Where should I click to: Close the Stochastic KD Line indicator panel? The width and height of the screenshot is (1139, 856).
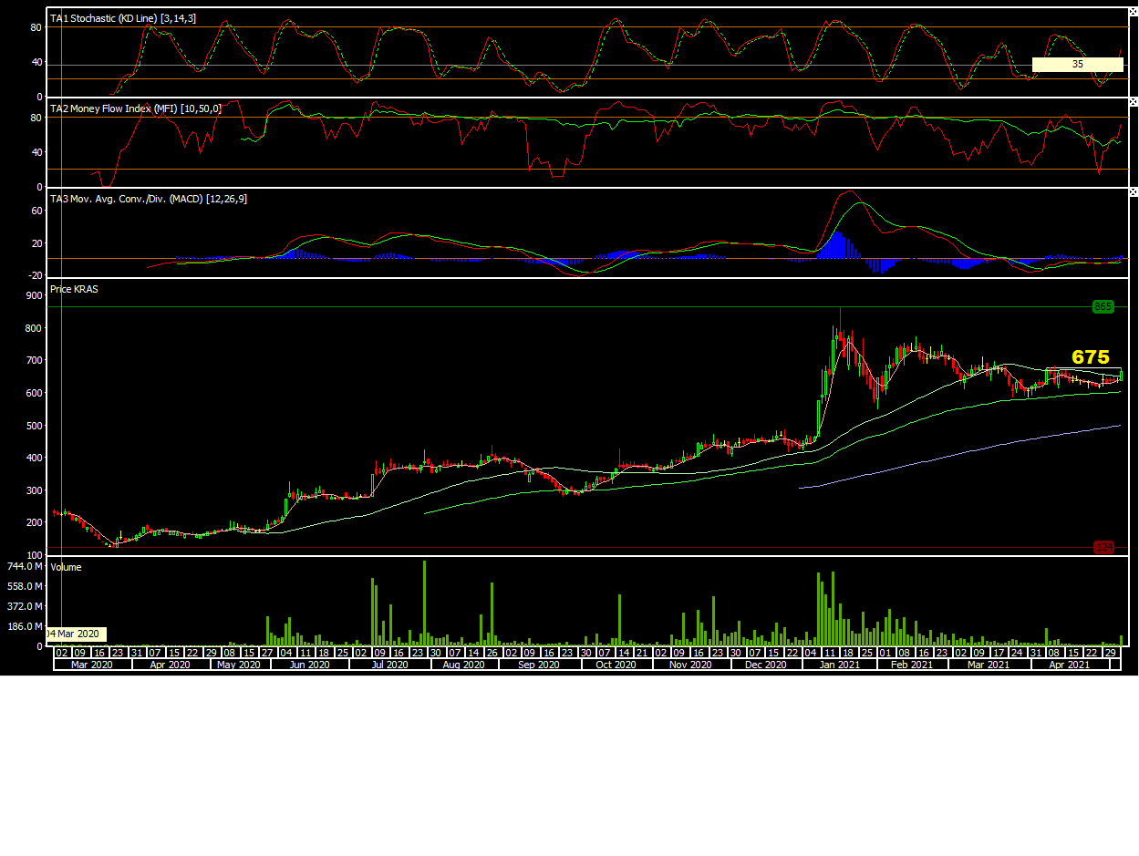[x=1134, y=13]
